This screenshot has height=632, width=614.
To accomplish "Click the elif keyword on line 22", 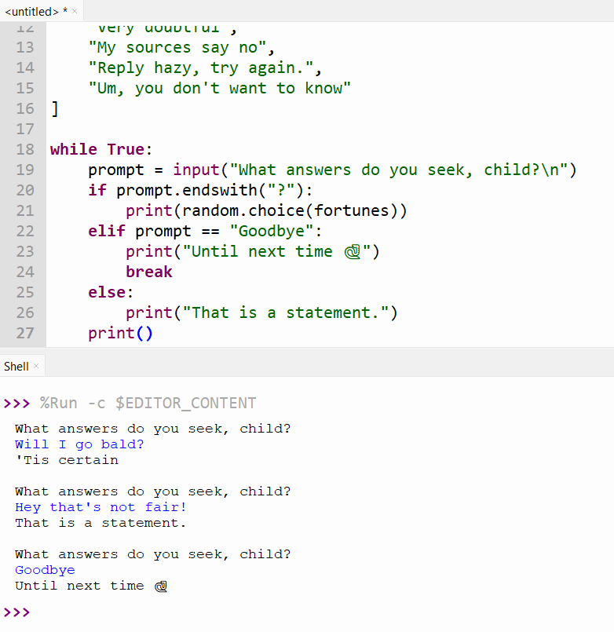I will coord(106,231).
